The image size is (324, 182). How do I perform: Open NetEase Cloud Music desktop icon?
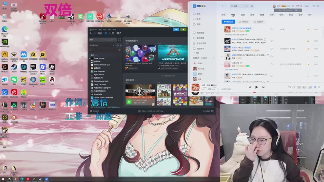(x=14, y=93)
